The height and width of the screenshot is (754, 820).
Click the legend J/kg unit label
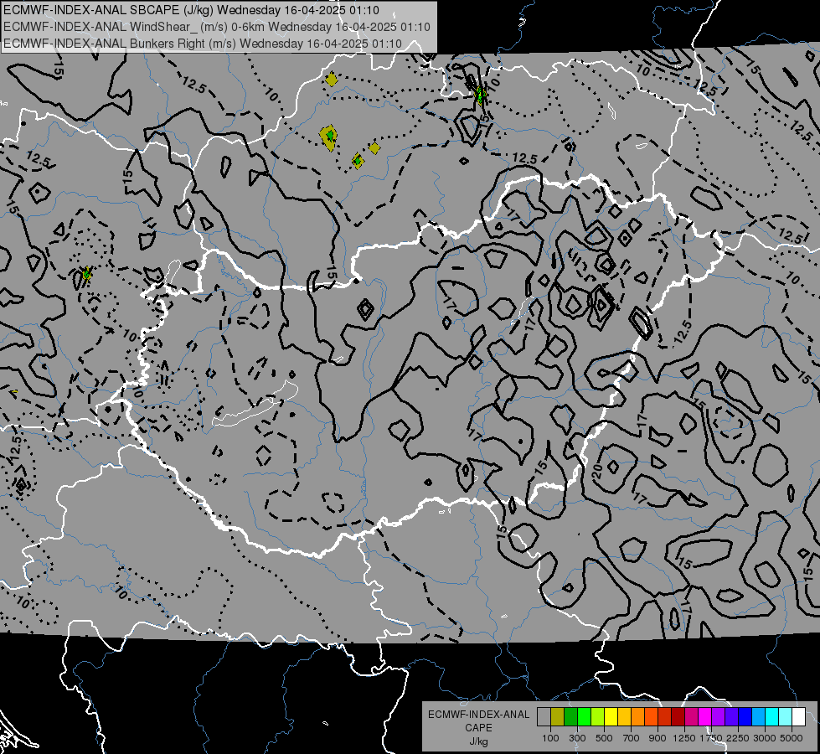478,741
